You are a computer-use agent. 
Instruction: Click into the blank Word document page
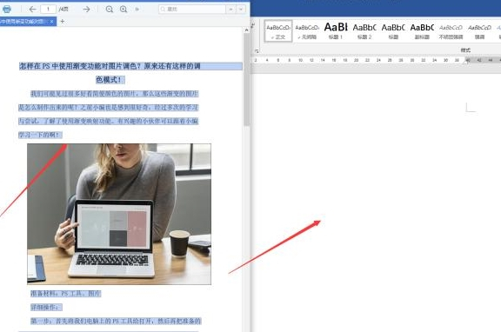[x=376, y=203]
